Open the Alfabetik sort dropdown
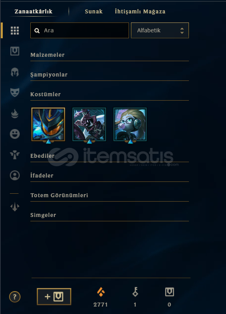The width and height of the screenshot is (226, 314). 160,30
